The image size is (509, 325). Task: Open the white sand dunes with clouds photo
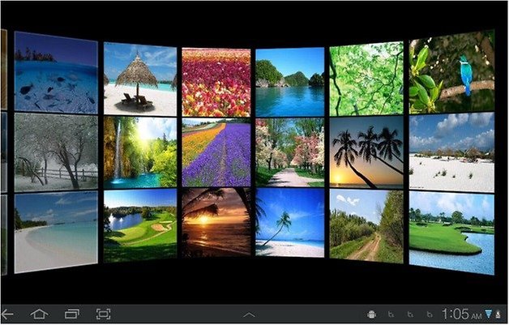tap(452, 152)
